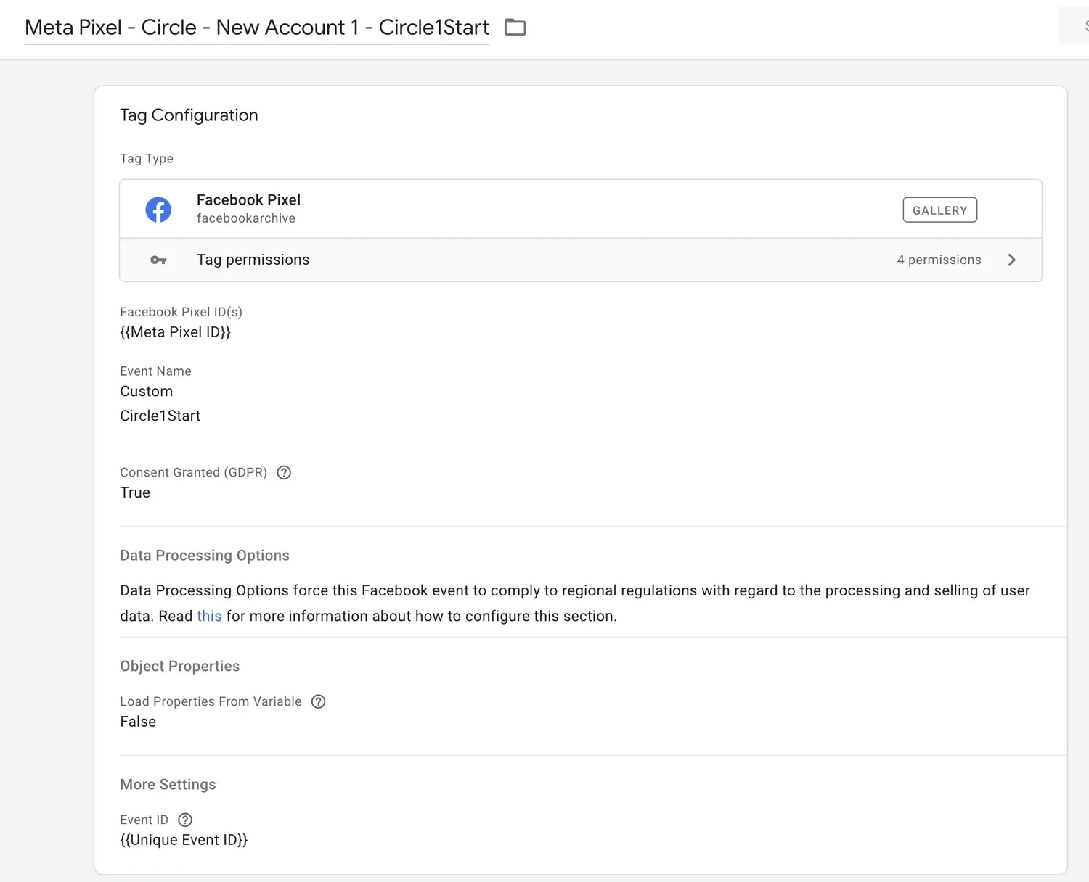Click the {{Meta Pixel ID}} value
The width and height of the screenshot is (1089, 882).
(x=175, y=332)
